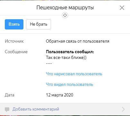Open the Что нарисовал пользователь link
The height and width of the screenshot is (116, 130).
tap(74, 74)
